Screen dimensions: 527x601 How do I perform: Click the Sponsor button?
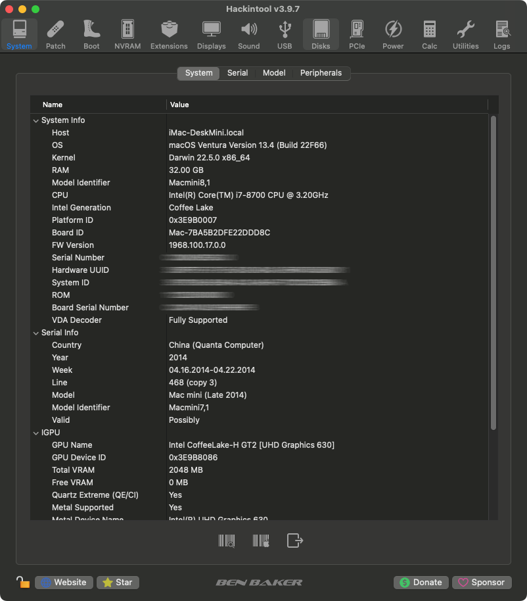click(482, 582)
